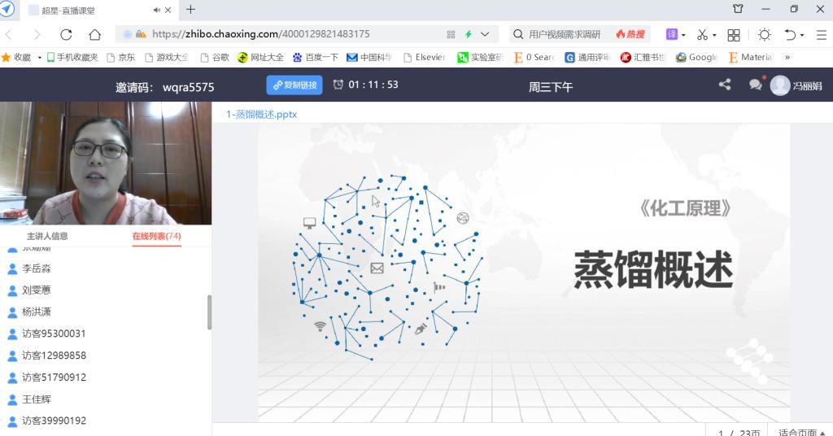Image resolution: width=833 pixels, height=436 pixels.
Task: Click the online list scrollbar
Action: coord(209,312)
